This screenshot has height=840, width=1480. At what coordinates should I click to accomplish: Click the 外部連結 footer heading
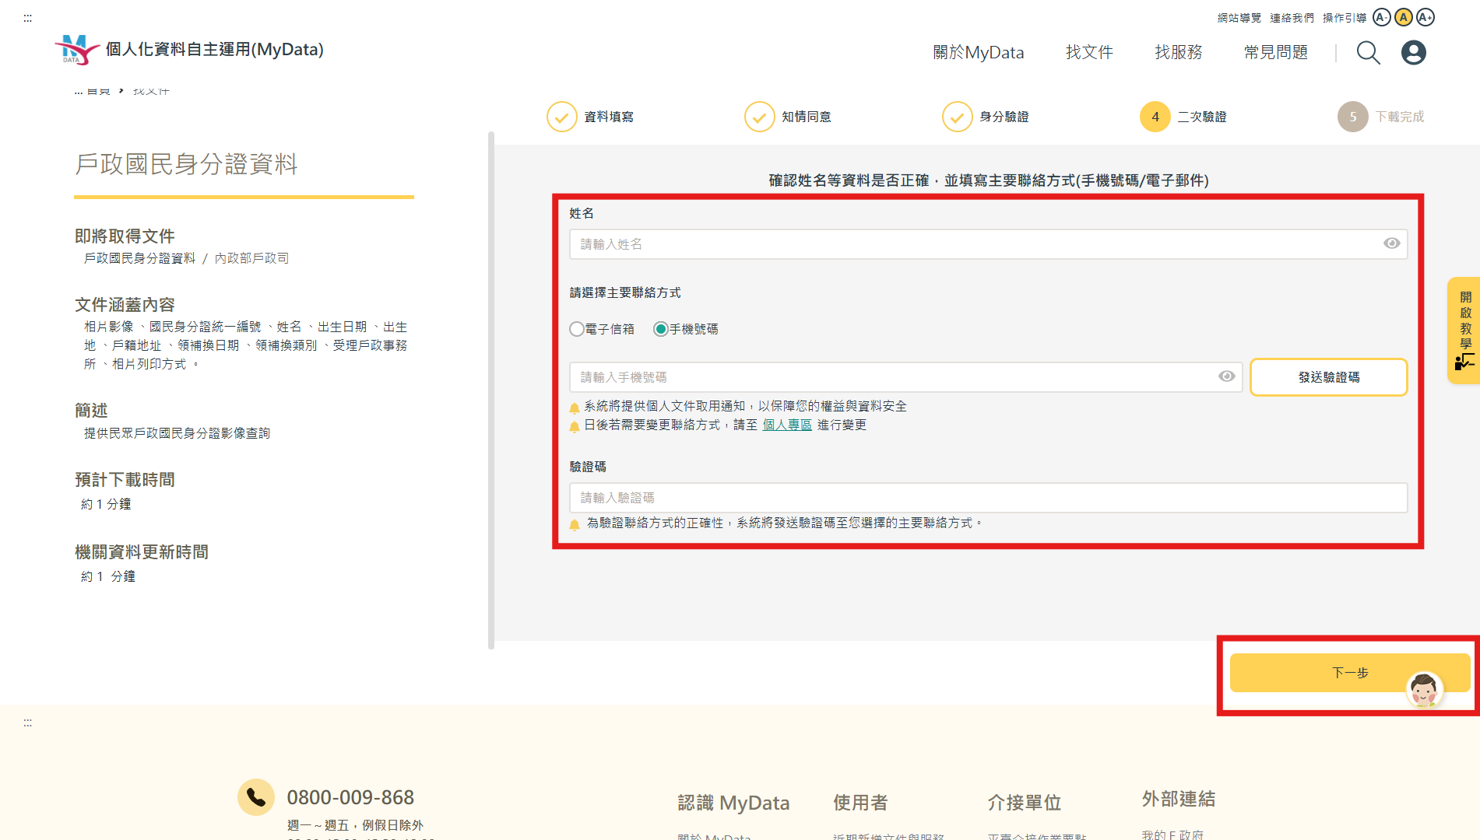tap(1178, 799)
